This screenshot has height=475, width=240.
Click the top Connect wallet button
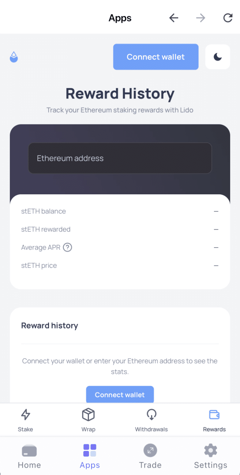coord(155,57)
